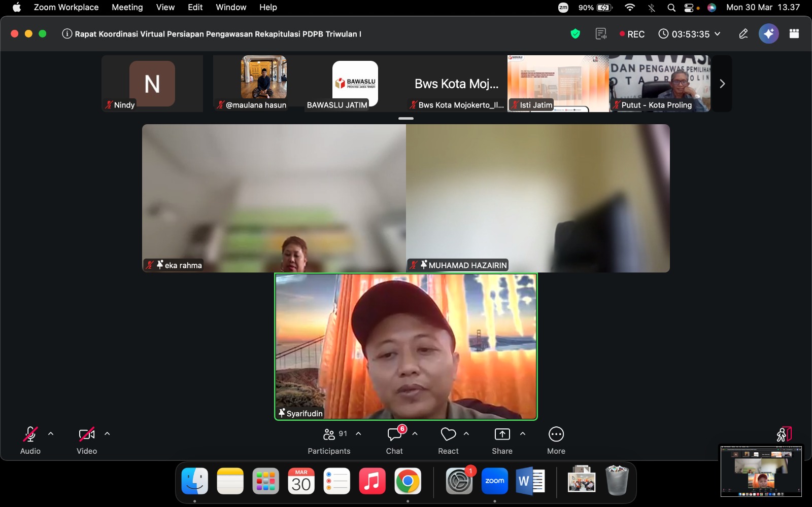Screen dimensions: 812x507
Task: Show next participants with right arrow
Action: click(722, 84)
